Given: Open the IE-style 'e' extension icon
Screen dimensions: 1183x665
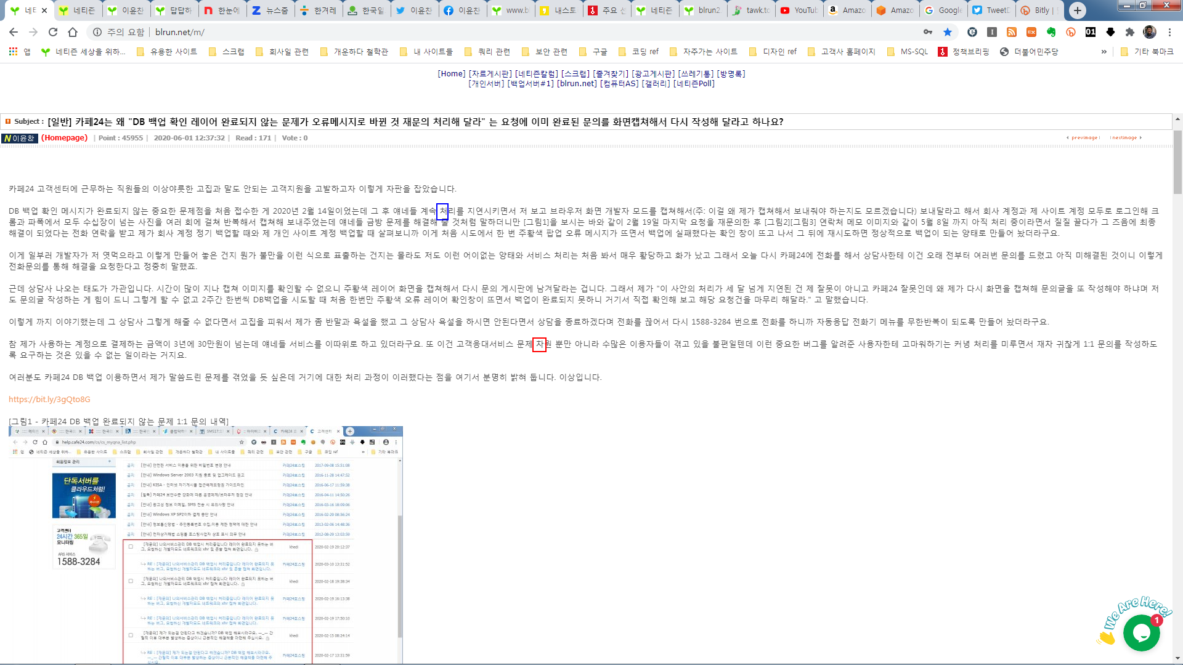Looking at the screenshot, I should (x=972, y=32).
